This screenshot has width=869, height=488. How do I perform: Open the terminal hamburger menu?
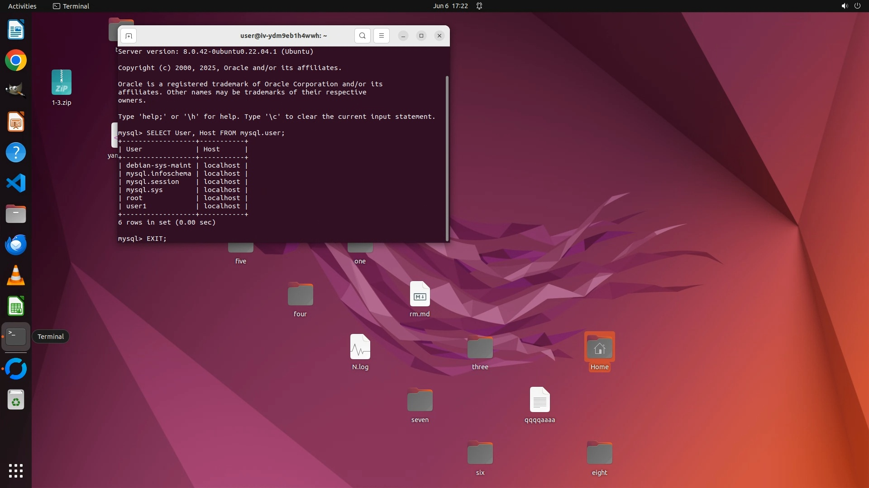click(x=382, y=36)
